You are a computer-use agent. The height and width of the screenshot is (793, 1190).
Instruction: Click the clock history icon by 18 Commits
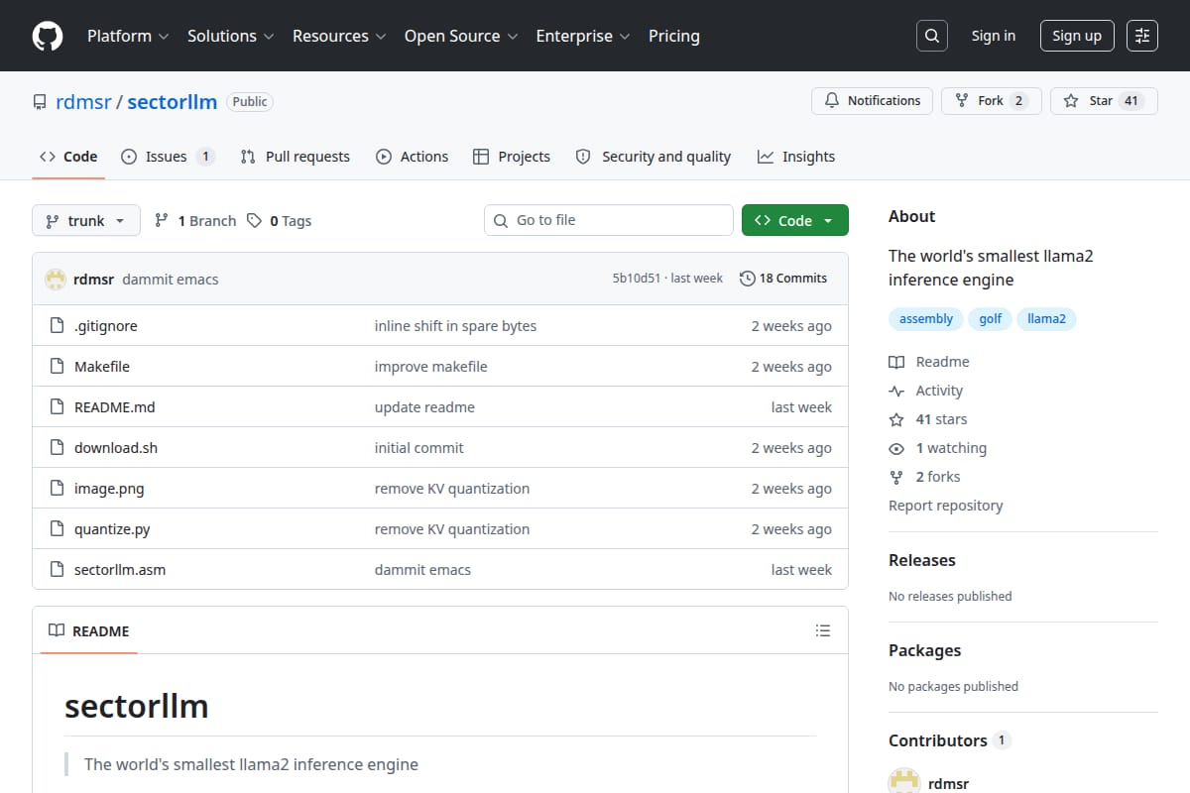tap(748, 279)
